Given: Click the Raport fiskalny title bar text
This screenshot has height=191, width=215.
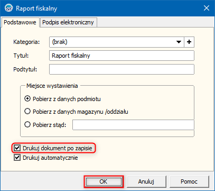Looking at the screenshot, I should [x=36, y=8].
